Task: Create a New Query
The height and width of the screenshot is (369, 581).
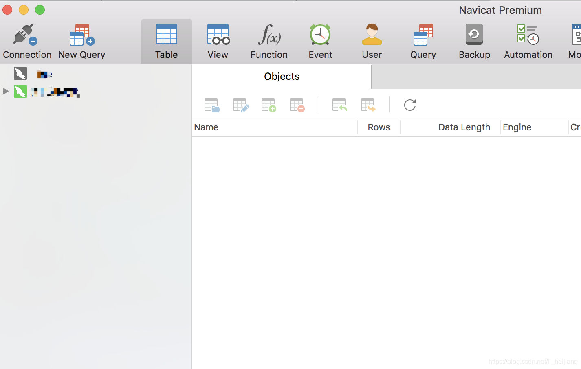Action: coord(82,42)
